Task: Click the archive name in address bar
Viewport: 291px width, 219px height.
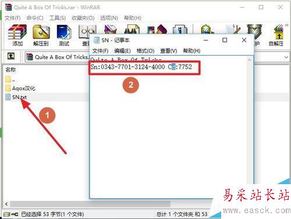Action: pyautogui.click(x=61, y=58)
